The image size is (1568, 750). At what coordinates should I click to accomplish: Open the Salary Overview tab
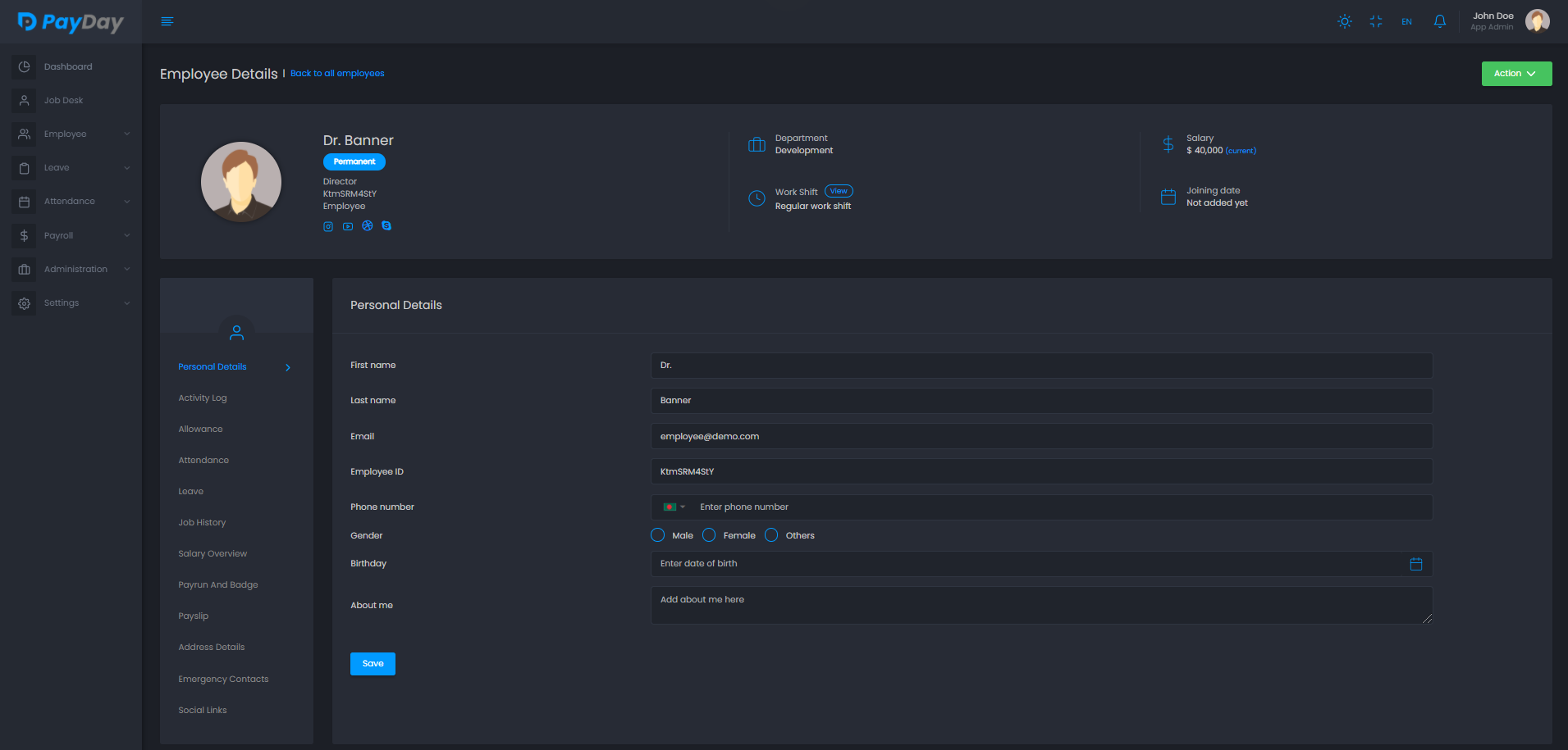[x=213, y=554]
